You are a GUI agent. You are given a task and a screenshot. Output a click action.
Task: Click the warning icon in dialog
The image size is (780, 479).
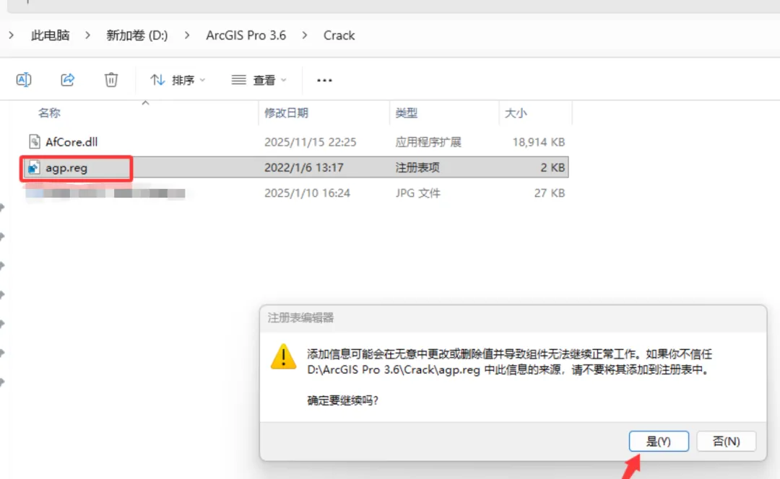point(284,356)
